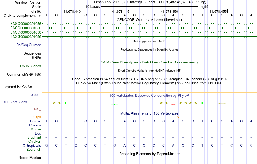Click the Chicken alignment row label
This screenshot has width=257, height=164.
(35, 141)
